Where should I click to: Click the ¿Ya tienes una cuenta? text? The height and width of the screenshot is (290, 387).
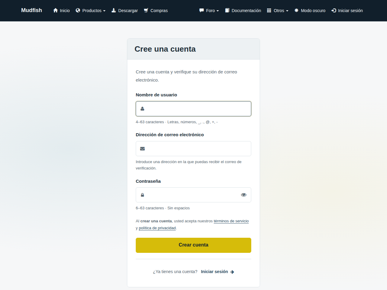175,272
